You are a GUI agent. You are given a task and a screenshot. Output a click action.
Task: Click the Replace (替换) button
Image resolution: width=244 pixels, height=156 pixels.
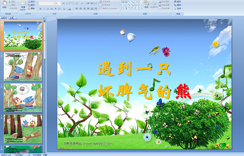point(178,5)
